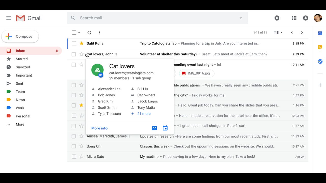326x183 pixels.
Task: Refresh the inbox
Action: tap(89, 33)
